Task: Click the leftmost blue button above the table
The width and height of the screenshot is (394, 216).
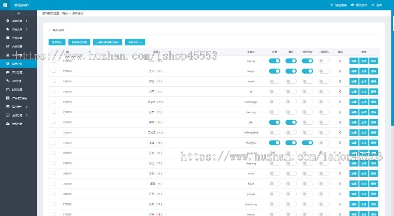Action: coord(57,42)
